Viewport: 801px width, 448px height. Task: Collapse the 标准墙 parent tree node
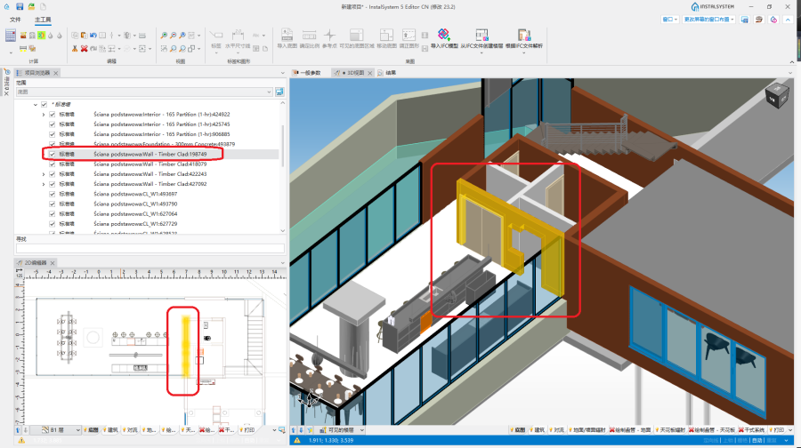[36, 105]
